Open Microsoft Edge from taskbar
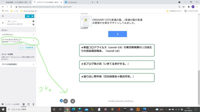 click(x=73, y=109)
